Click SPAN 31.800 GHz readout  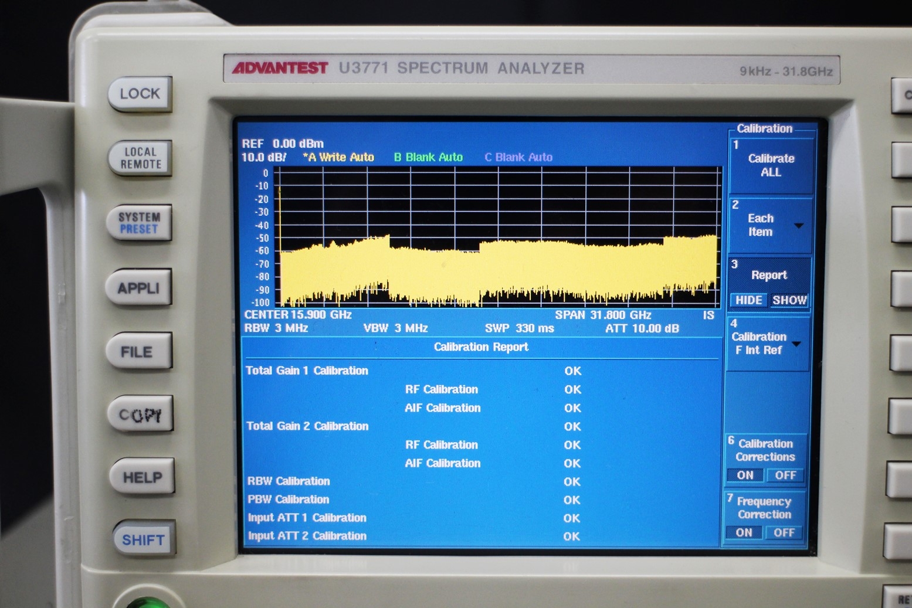pyautogui.click(x=603, y=315)
